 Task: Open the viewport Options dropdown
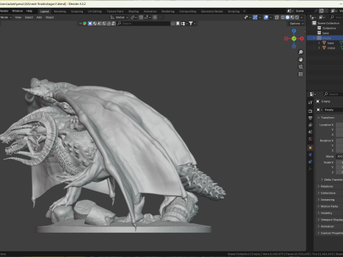pyautogui.click(x=297, y=24)
